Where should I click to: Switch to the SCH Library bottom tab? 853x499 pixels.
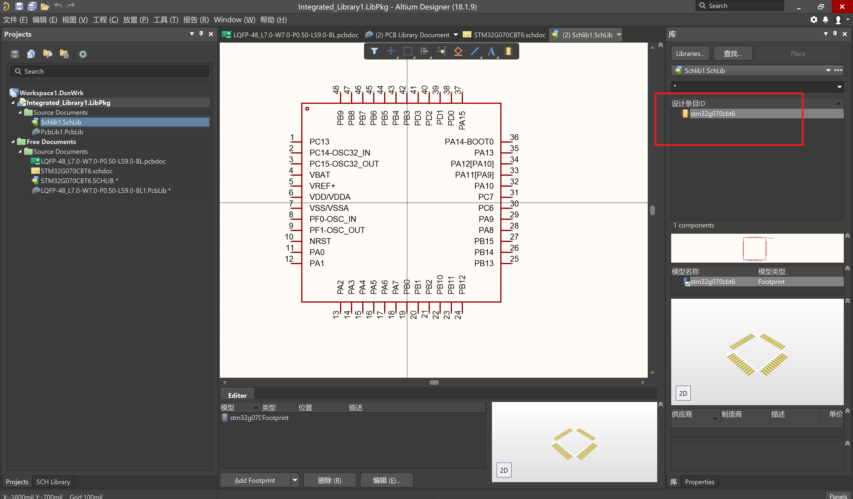[x=53, y=482]
